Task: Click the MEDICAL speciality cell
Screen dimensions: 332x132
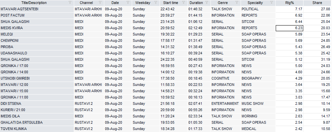Action: coord(258,129)
